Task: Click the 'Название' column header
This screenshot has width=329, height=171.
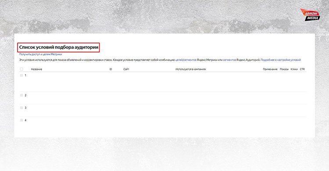Action: coord(36,69)
